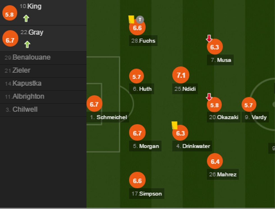
Task: Click Vardy's 5.7 rating circle
Action: pyautogui.click(x=249, y=105)
